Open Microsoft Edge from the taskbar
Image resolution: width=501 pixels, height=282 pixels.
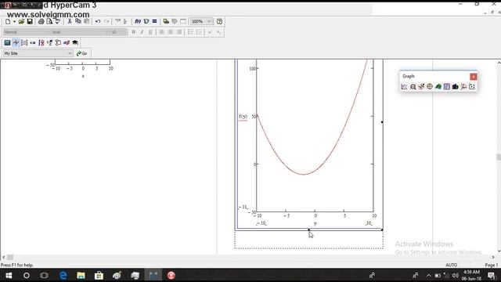pos(63,275)
